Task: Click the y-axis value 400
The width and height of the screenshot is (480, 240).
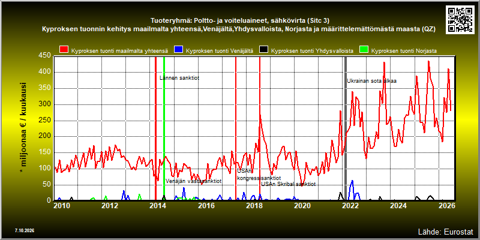Action: [45, 72]
